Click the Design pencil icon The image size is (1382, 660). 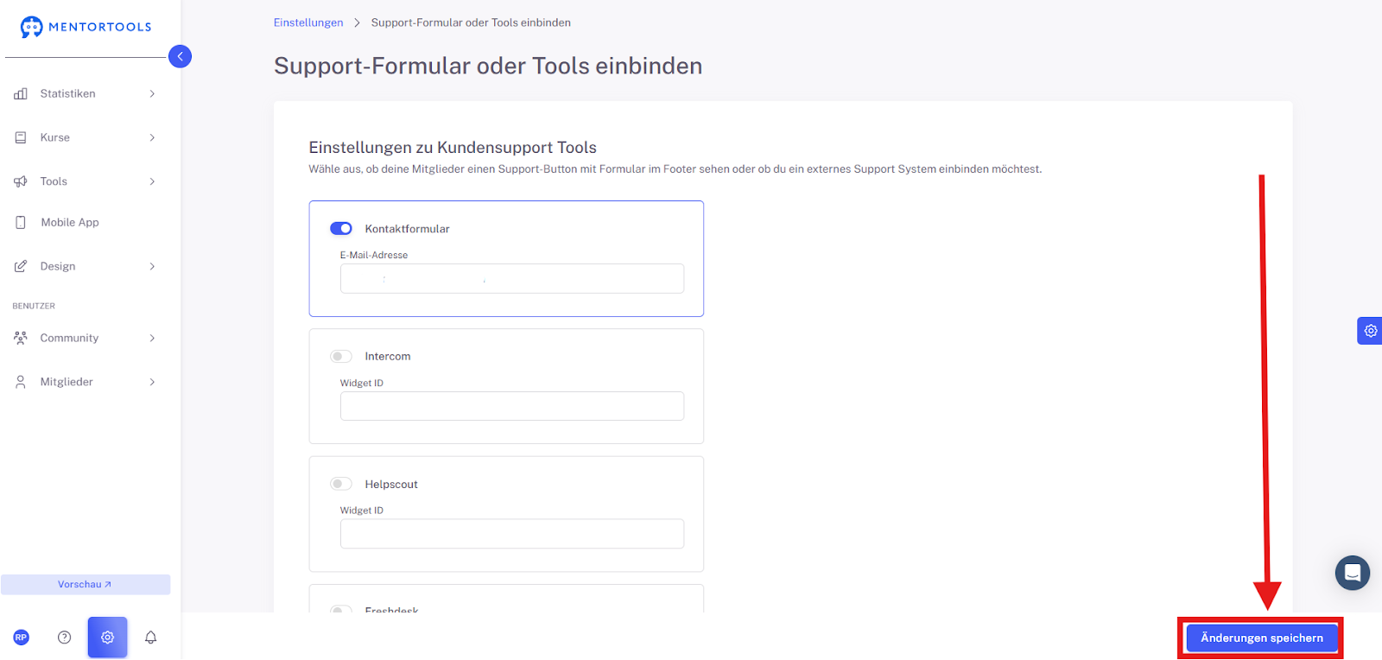pos(21,266)
